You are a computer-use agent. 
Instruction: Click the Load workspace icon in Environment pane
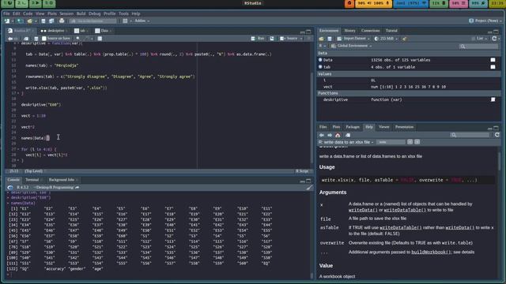[x=322, y=39]
